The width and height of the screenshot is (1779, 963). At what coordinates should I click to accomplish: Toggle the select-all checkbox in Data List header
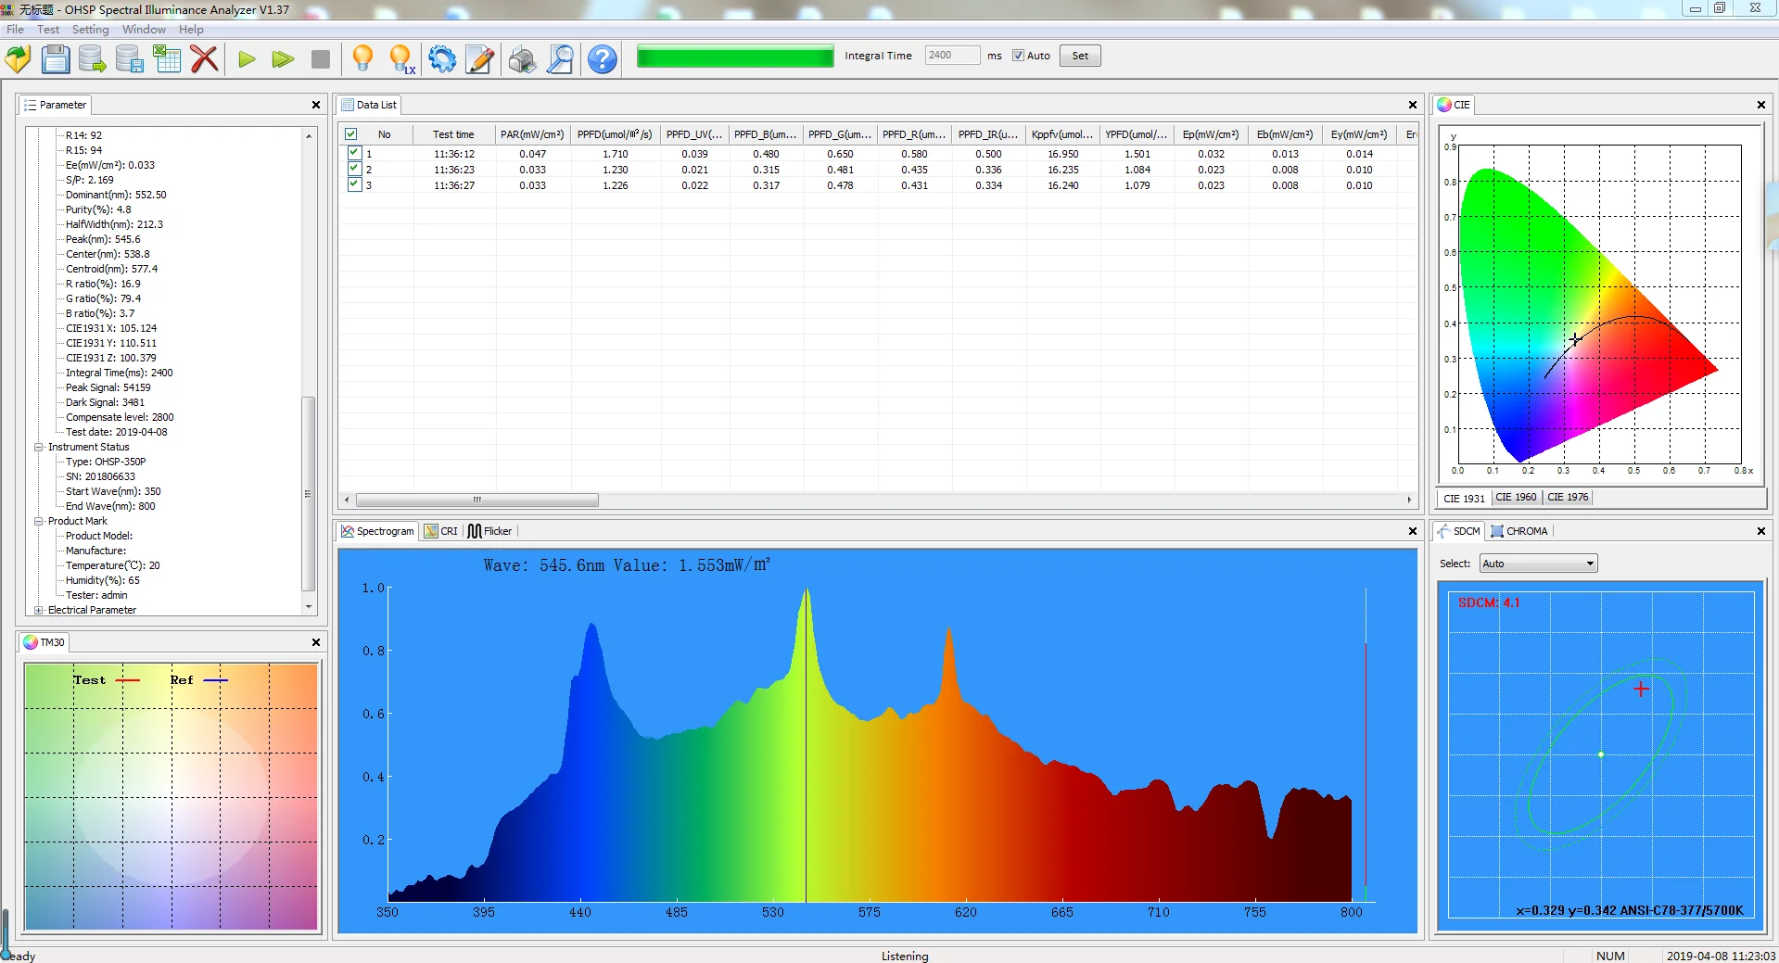coord(350,133)
